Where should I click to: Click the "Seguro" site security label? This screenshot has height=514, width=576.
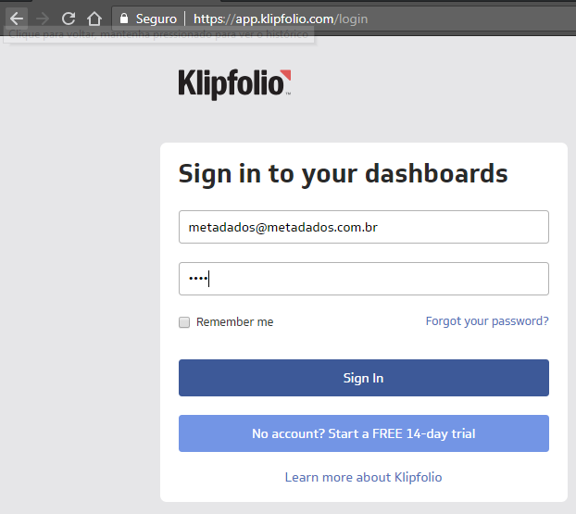[x=156, y=19]
